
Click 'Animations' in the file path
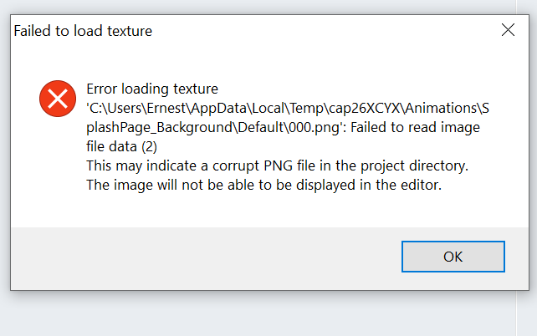point(441,108)
